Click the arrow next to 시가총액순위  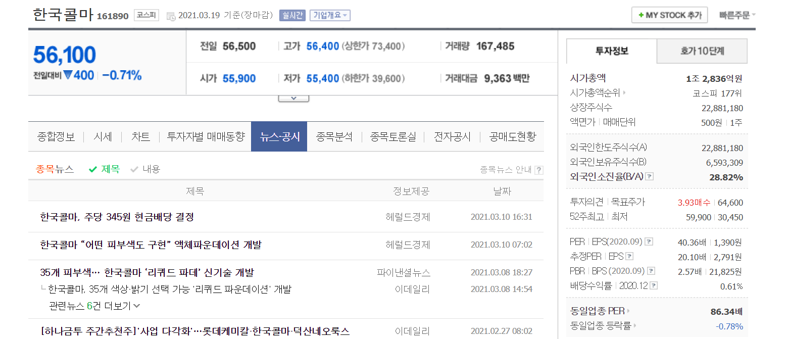click(624, 93)
